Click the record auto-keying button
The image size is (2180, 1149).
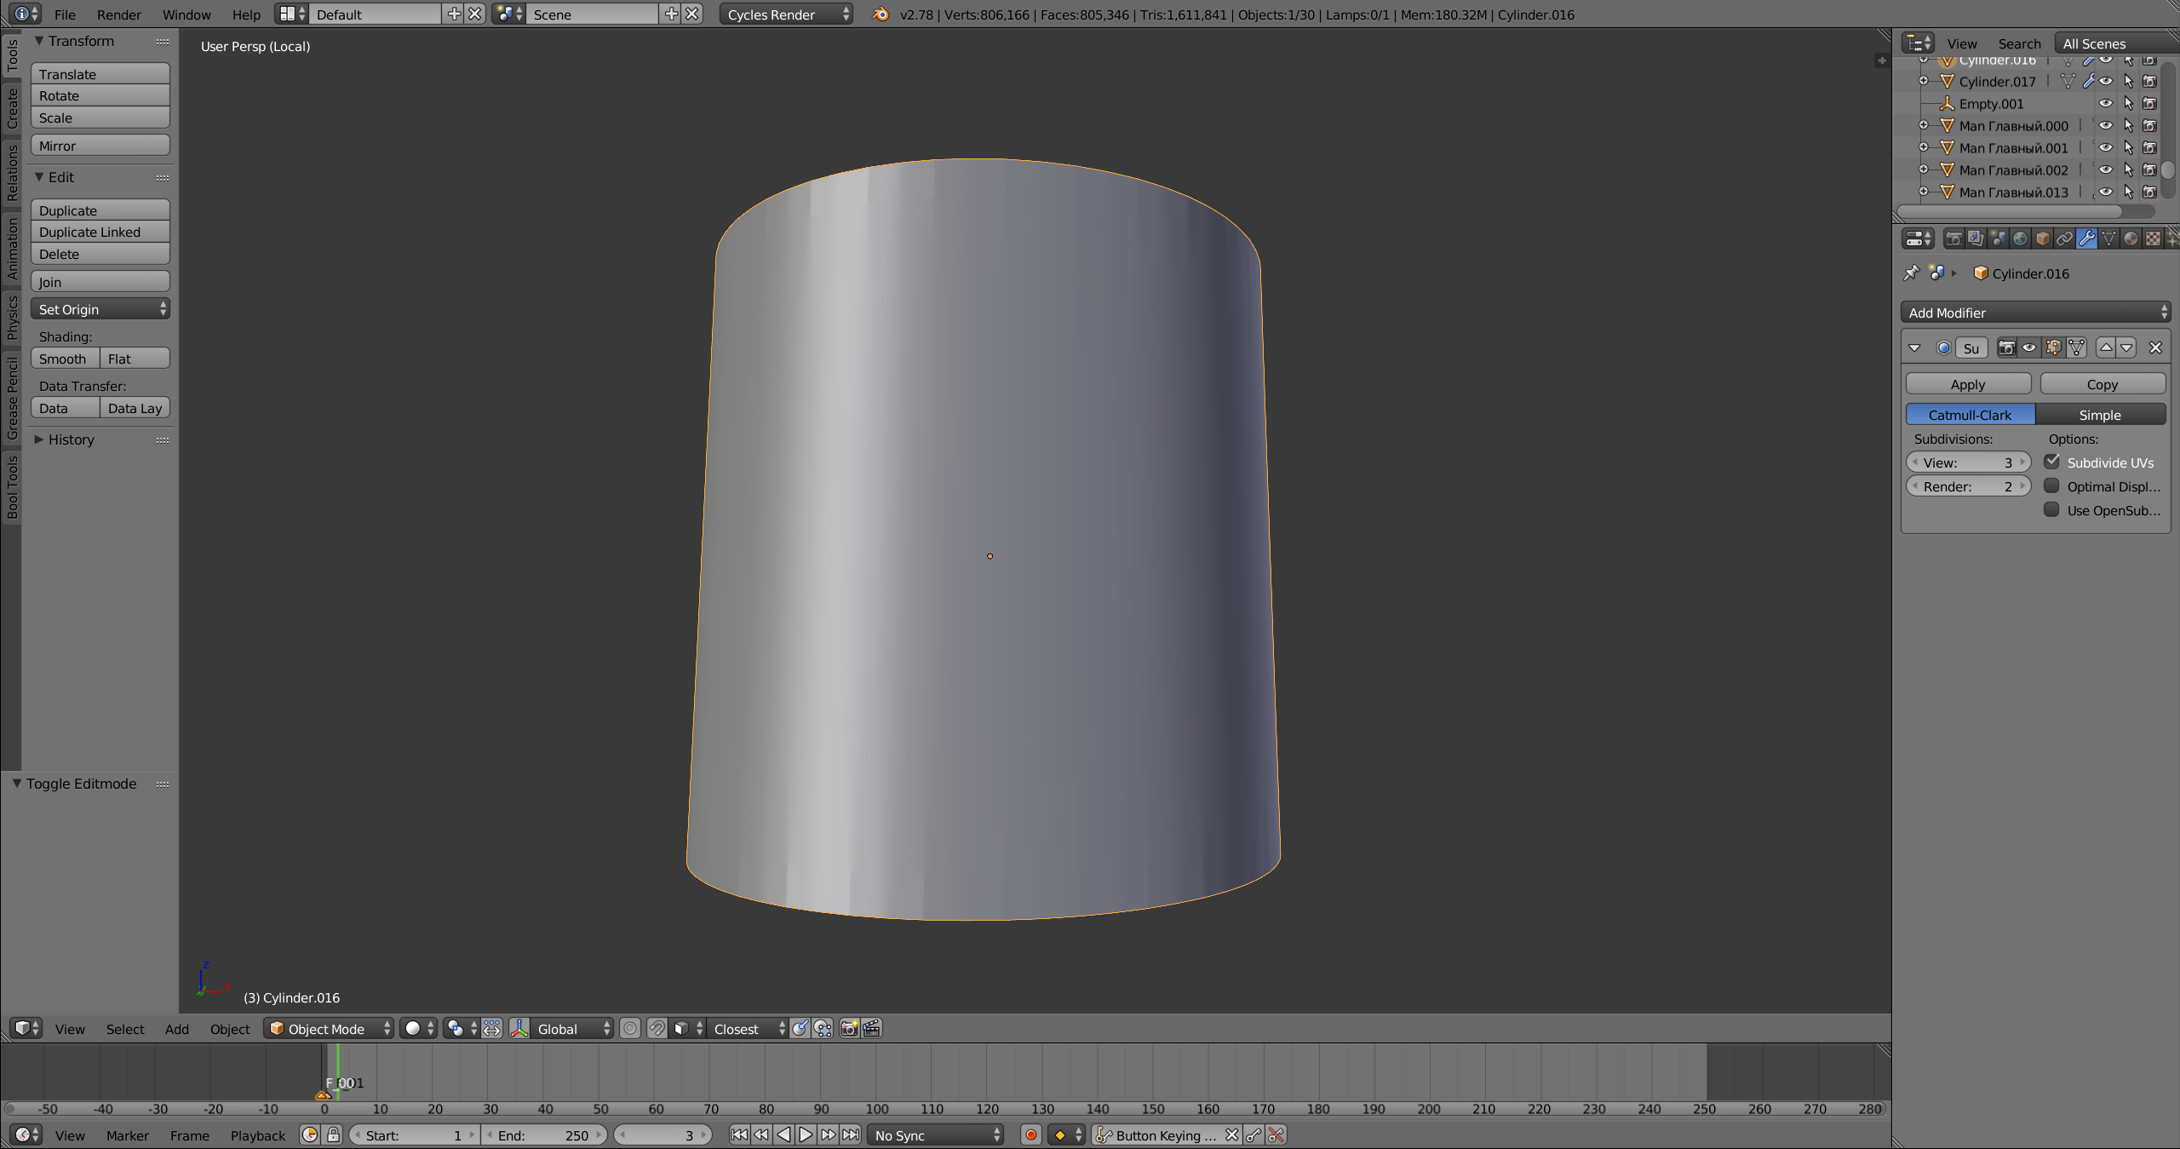point(1031,1135)
